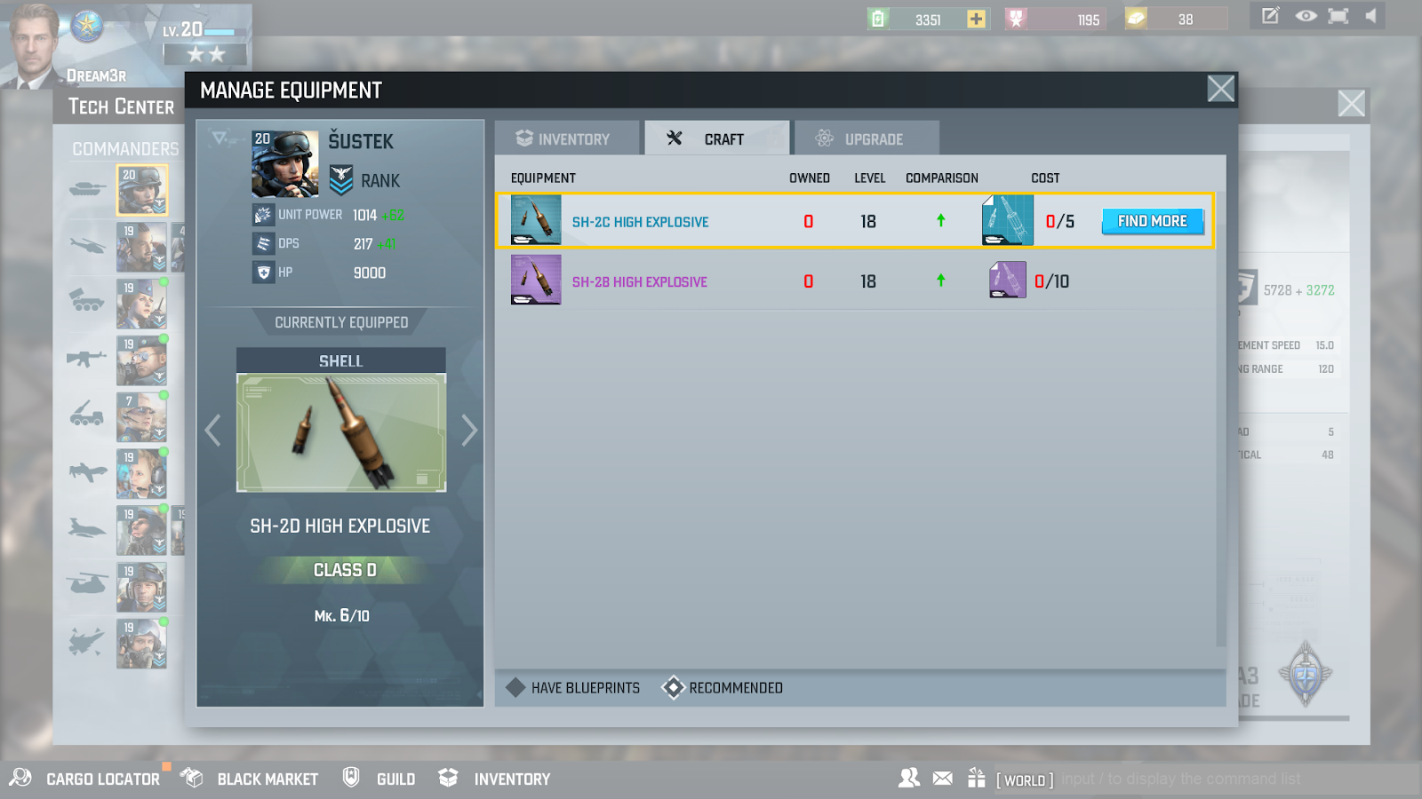Image resolution: width=1422 pixels, height=799 pixels.
Task: Toggle visibility with the eye icon
Action: (1306, 16)
